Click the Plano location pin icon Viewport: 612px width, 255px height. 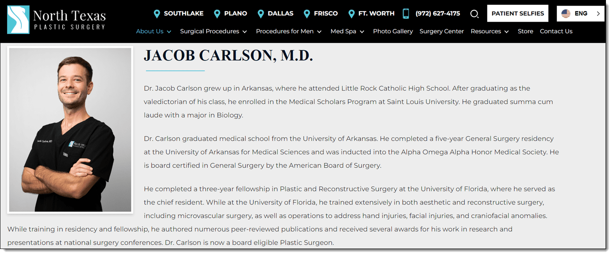[217, 13]
